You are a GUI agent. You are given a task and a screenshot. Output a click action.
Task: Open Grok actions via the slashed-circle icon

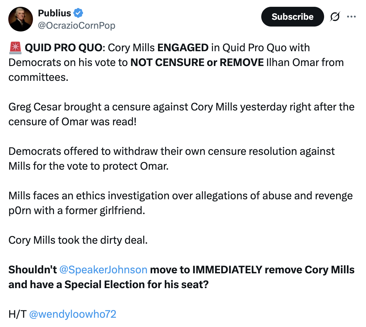pos(335,17)
